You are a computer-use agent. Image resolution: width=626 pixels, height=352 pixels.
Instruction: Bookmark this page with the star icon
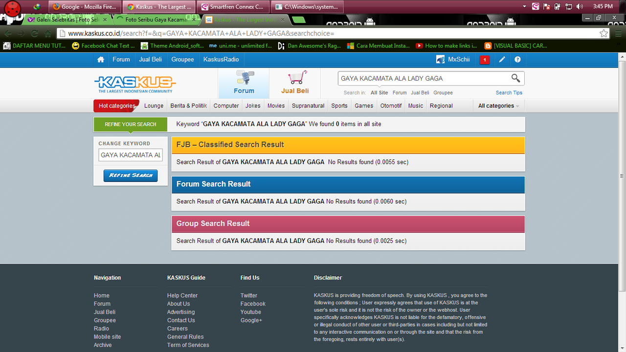tap(604, 33)
